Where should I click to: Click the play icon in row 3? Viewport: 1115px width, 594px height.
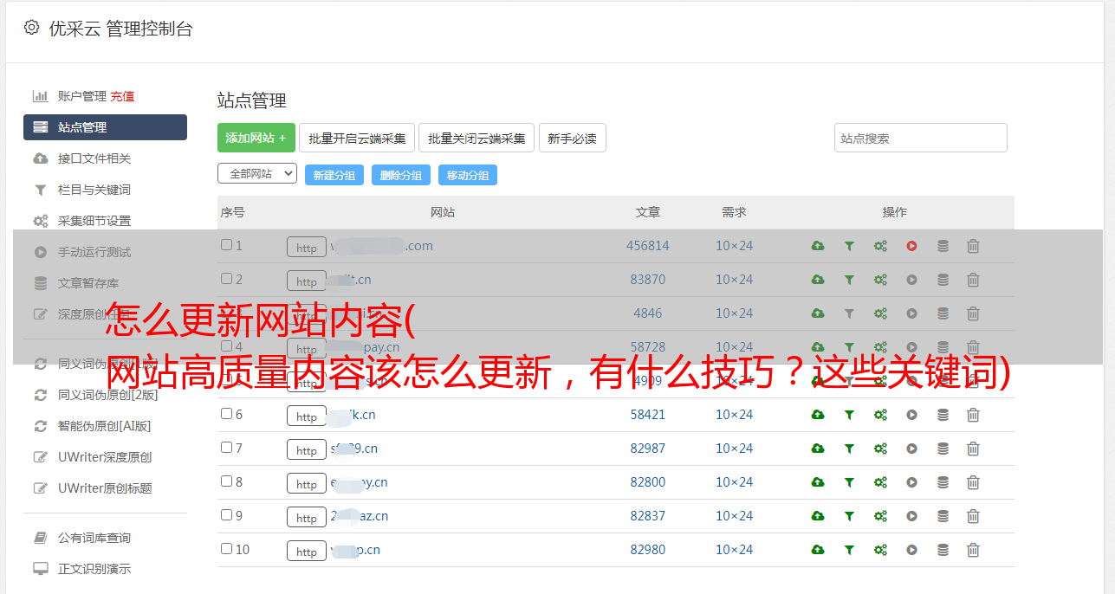click(x=911, y=313)
